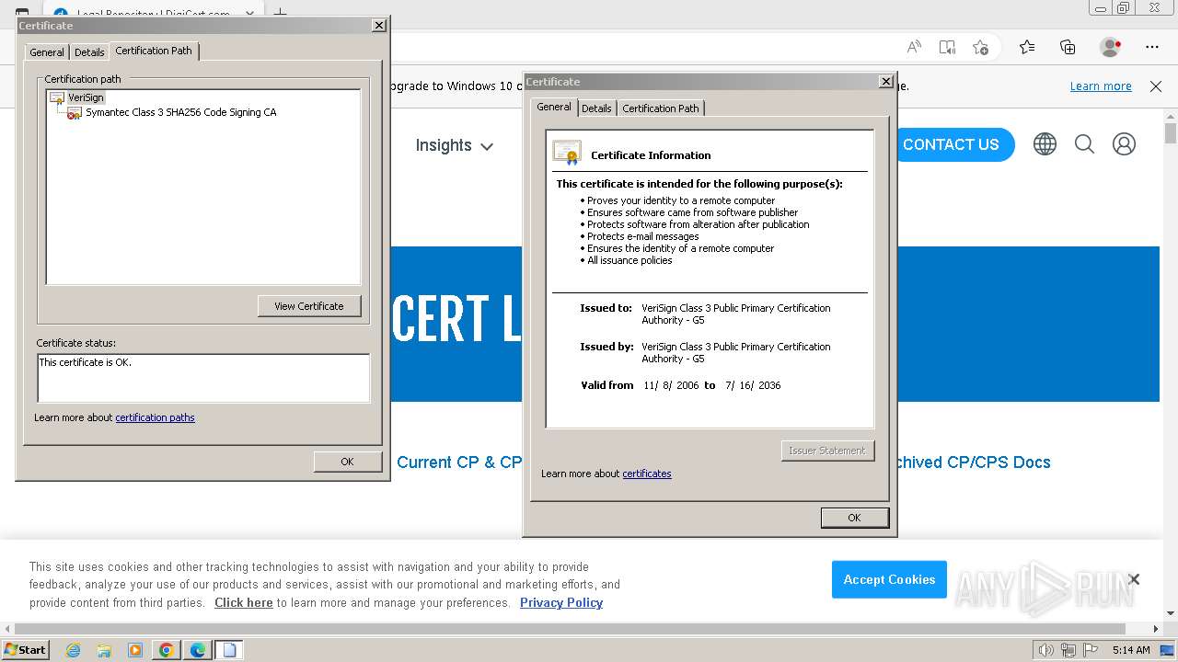Click OK in left Certificate window
The height and width of the screenshot is (662, 1178).
[x=347, y=462]
